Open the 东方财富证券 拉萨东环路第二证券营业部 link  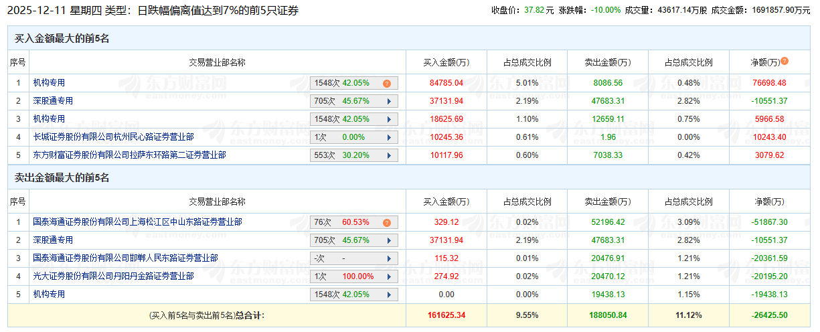pos(130,155)
